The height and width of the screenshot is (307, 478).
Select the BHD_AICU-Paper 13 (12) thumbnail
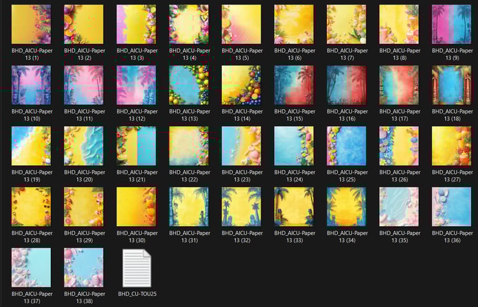136,85
